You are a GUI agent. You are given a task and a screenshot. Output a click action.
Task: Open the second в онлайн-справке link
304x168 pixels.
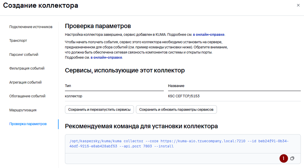coord(106,57)
